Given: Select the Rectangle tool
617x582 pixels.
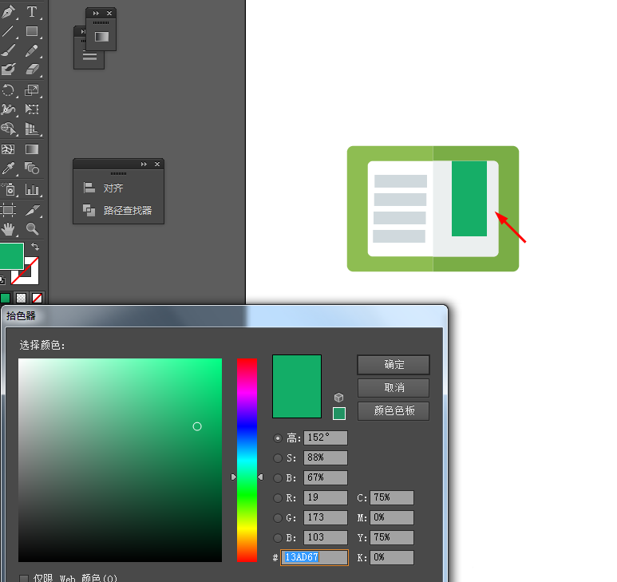Looking at the screenshot, I should (x=32, y=31).
